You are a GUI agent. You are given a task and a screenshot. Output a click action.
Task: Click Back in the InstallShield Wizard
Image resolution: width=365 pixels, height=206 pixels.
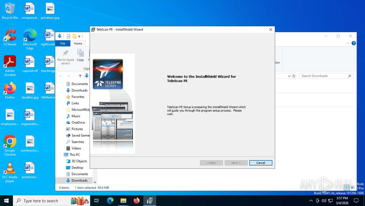click(x=211, y=163)
